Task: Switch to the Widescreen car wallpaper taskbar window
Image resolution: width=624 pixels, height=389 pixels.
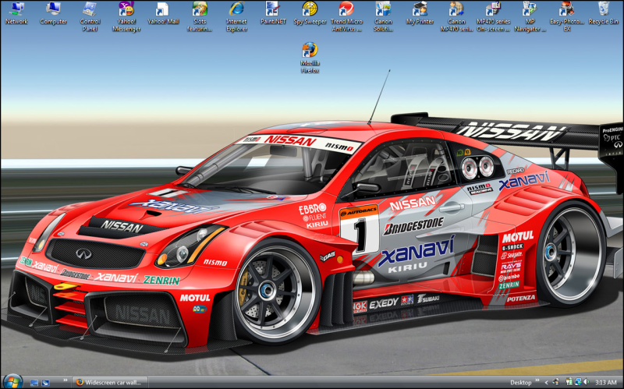Action: click(x=113, y=383)
